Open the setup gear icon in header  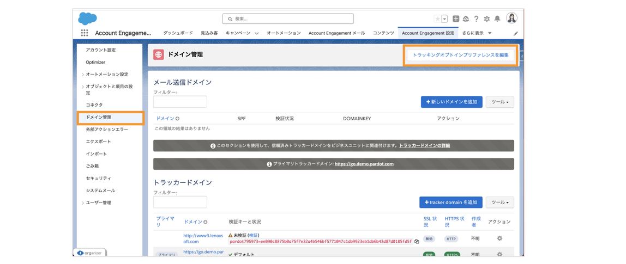click(x=486, y=19)
